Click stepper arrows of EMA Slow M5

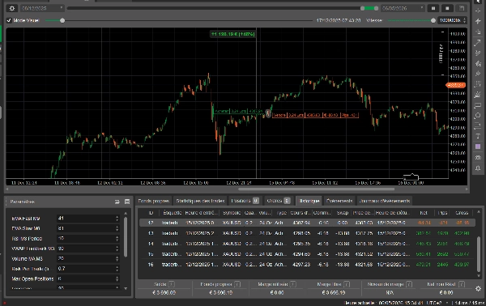(x=117, y=228)
